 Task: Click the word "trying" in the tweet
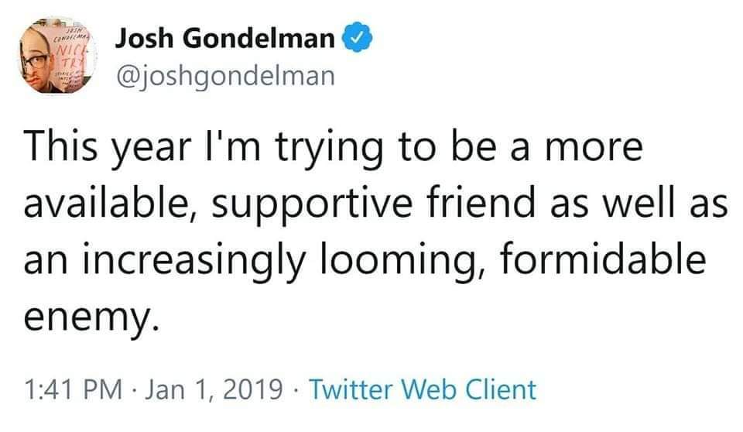tap(326, 147)
